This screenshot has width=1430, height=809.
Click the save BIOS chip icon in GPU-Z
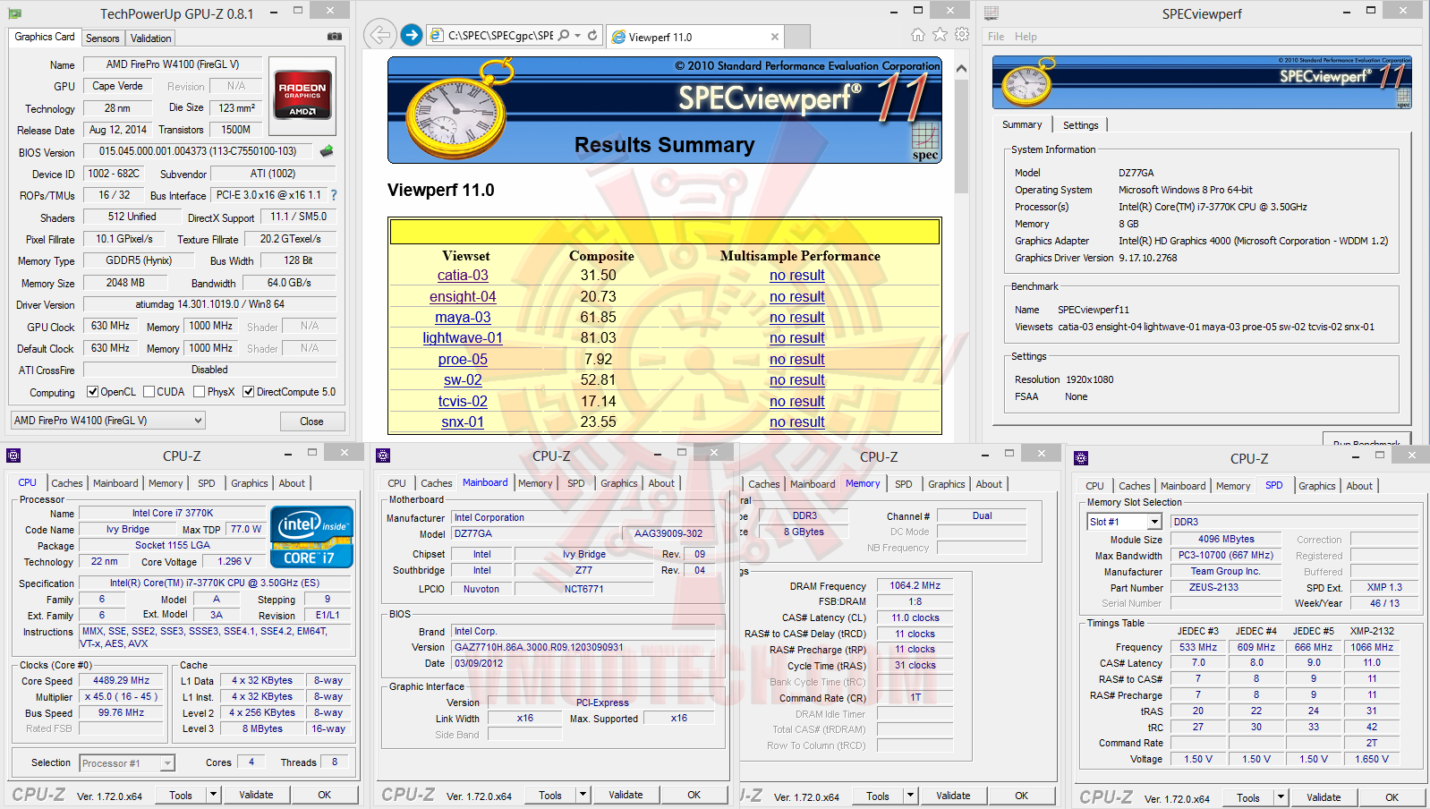point(327,151)
